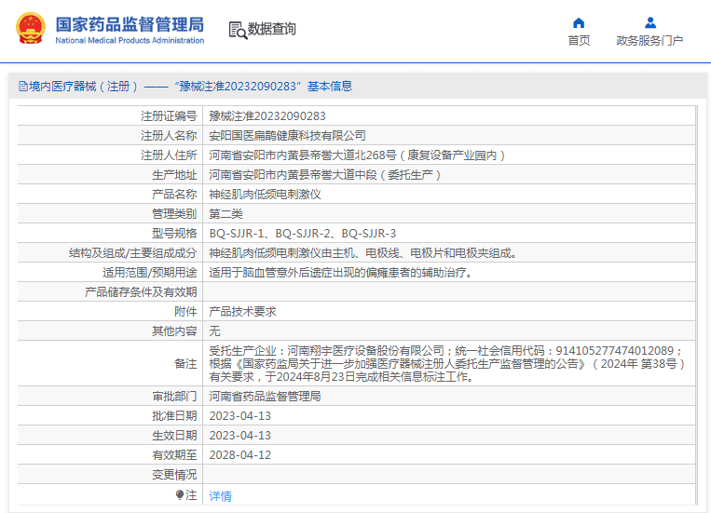The width and height of the screenshot is (711, 513).
Task: Go to 首页 text link
Action: 579,41
